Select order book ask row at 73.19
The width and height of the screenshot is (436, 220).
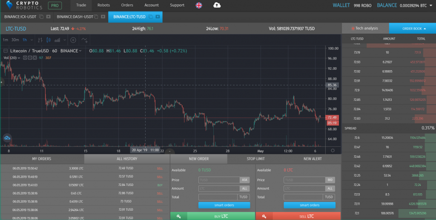[389, 52]
